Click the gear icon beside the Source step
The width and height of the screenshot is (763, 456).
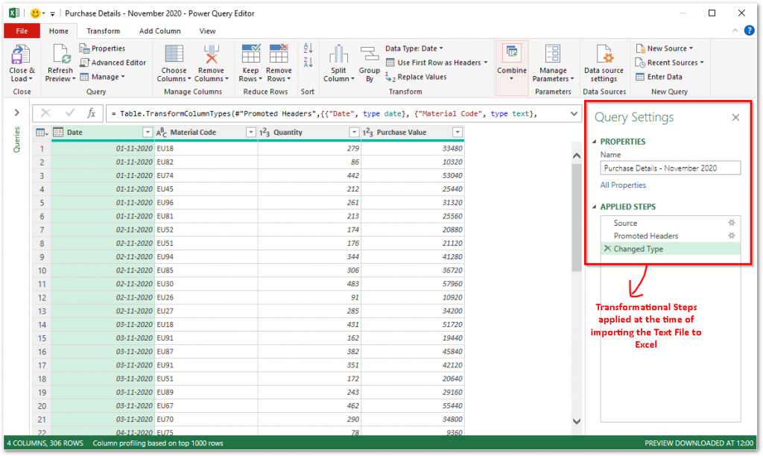[731, 222]
